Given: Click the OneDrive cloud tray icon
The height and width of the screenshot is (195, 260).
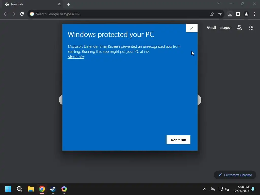Looking at the screenshot, I should [213, 189].
